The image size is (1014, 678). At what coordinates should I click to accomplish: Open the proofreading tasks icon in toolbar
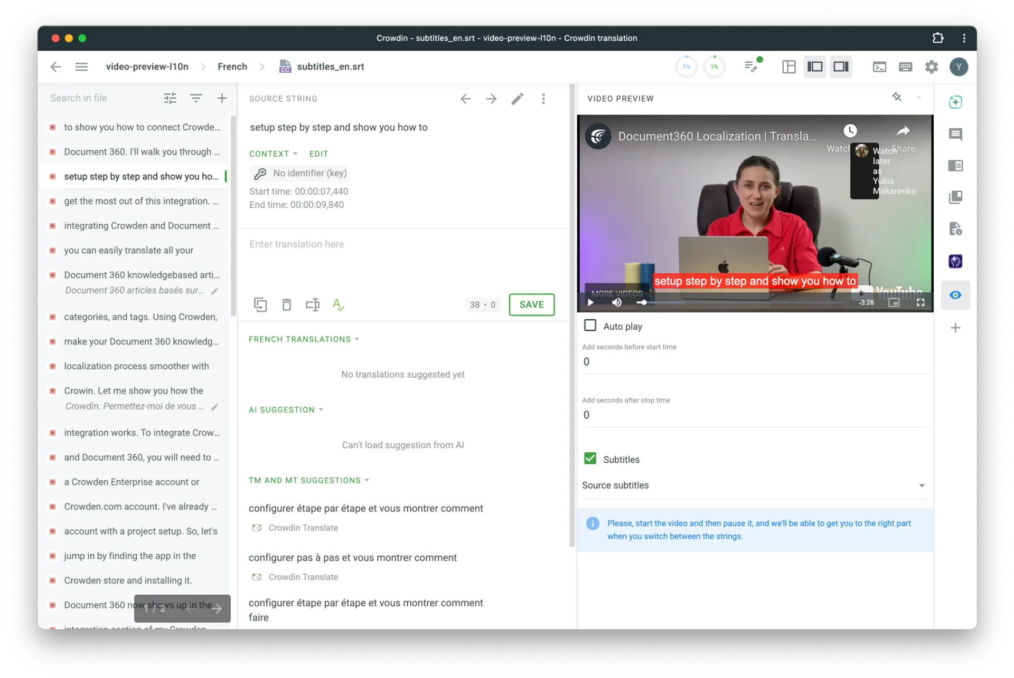click(x=752, y=66)
